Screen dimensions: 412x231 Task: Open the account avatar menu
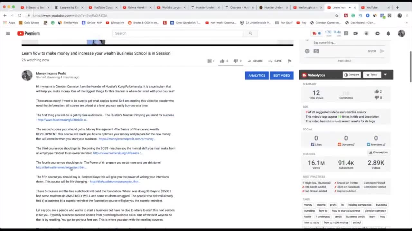(401, 33)
